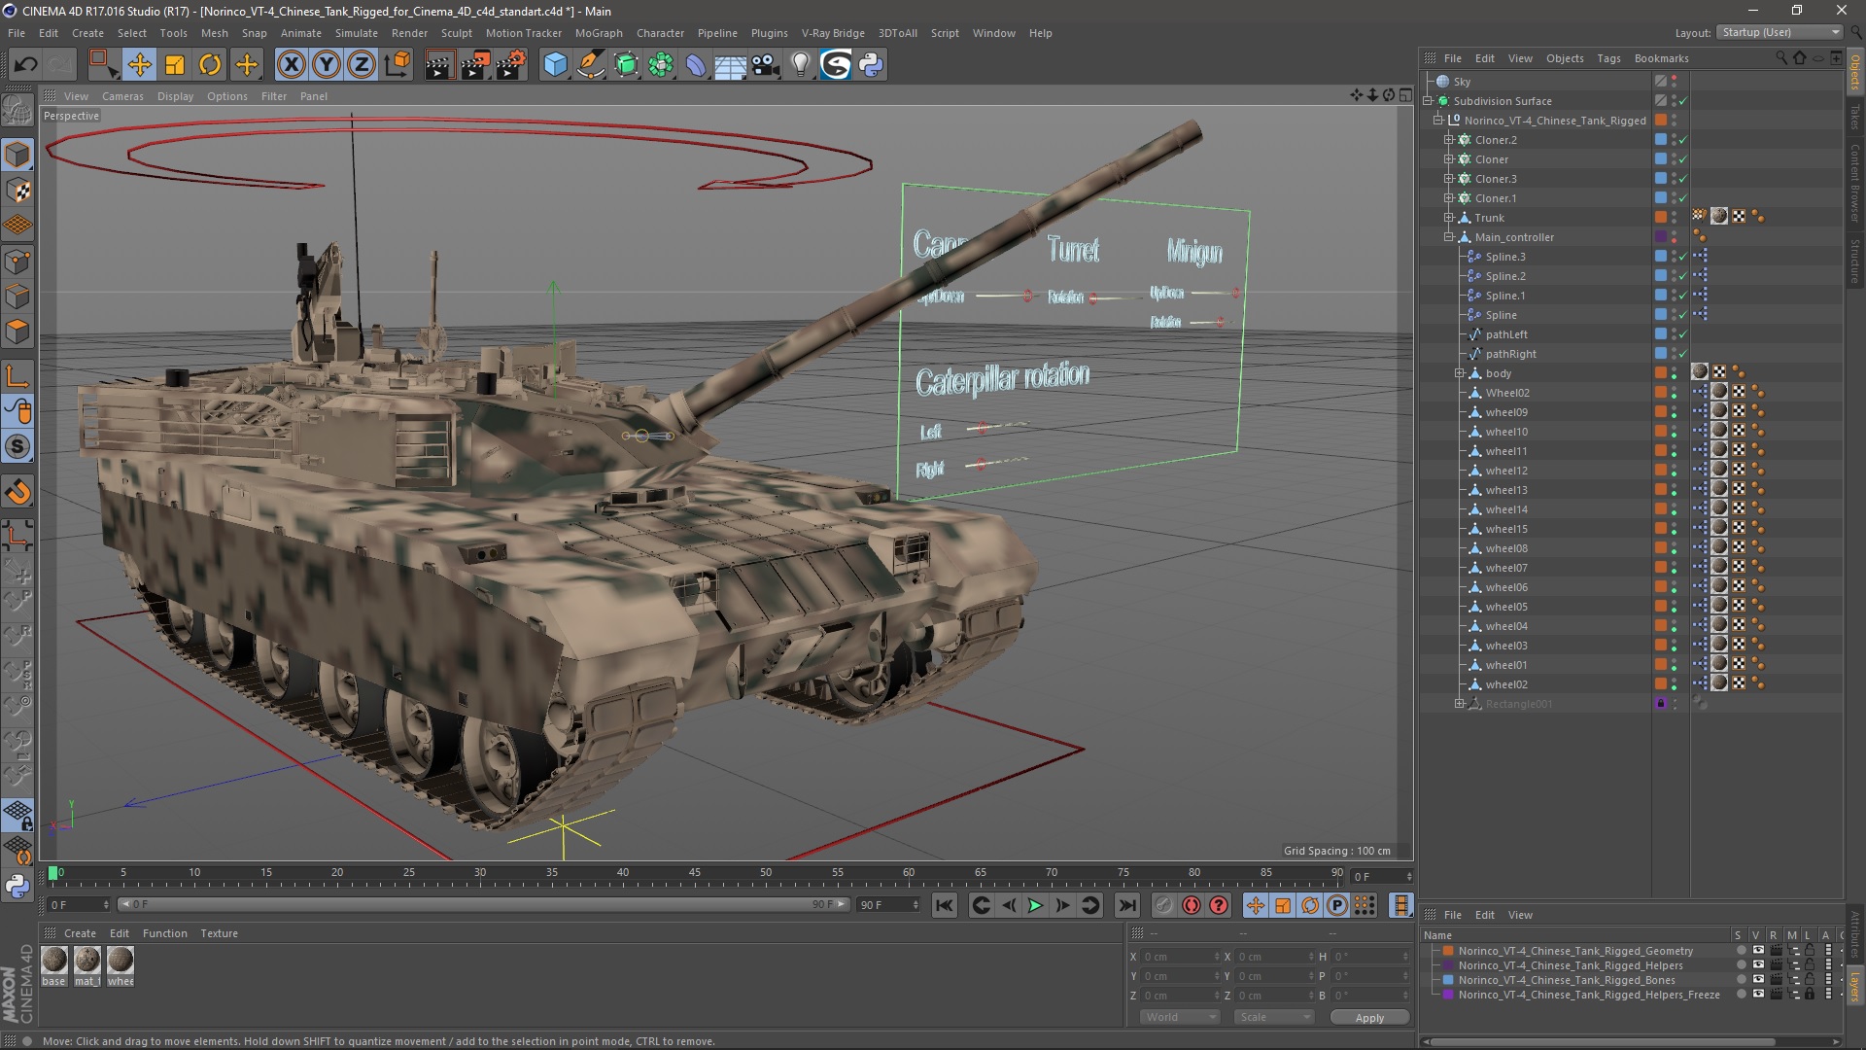Expand the Trunk node

tap(1449, 218)
